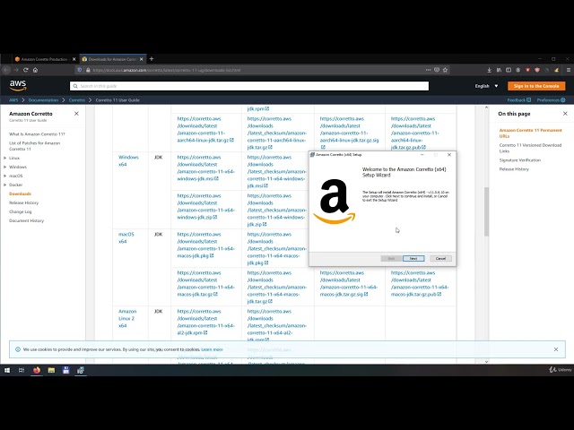Click the Corretto breadcrumb link

pos(77,99)
